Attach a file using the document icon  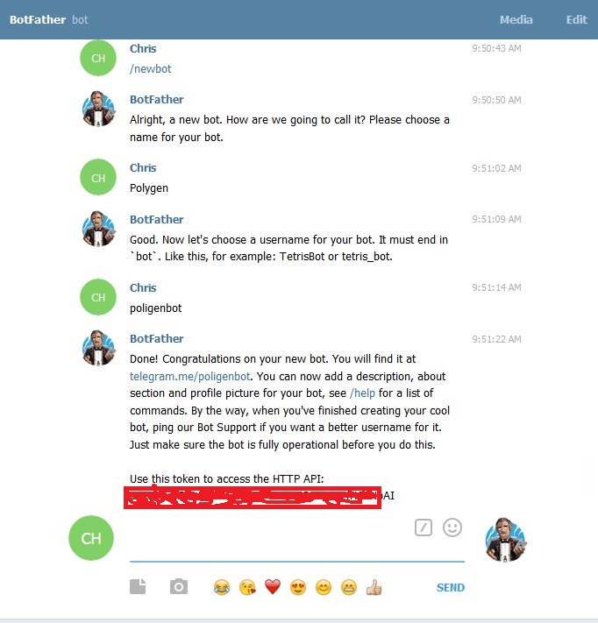(138, 586)
